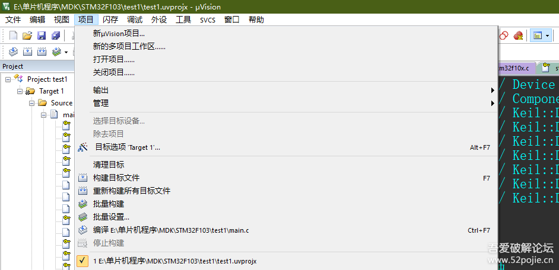Viewport: 559px width, 270px height.
Task: Click the Rebuild all toolbar icon
Action: [42, 52]
